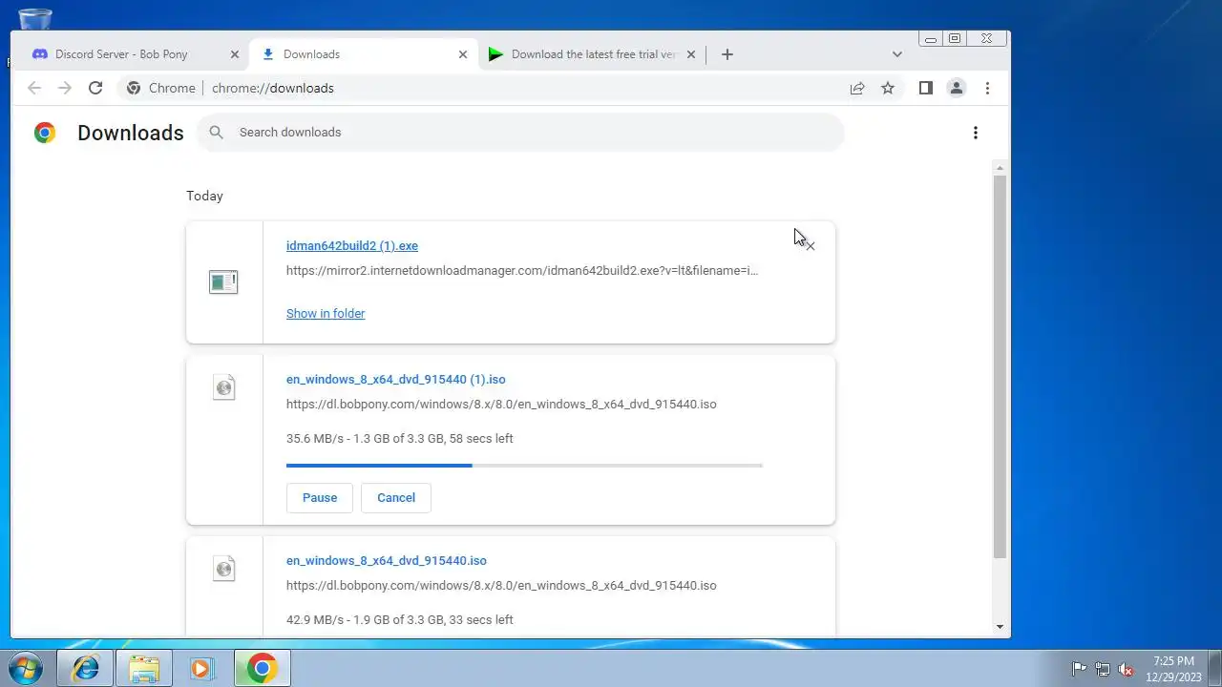1222x687 pixels.
Task: Open a new tab with plus button
Action: (x=727, y=54)
